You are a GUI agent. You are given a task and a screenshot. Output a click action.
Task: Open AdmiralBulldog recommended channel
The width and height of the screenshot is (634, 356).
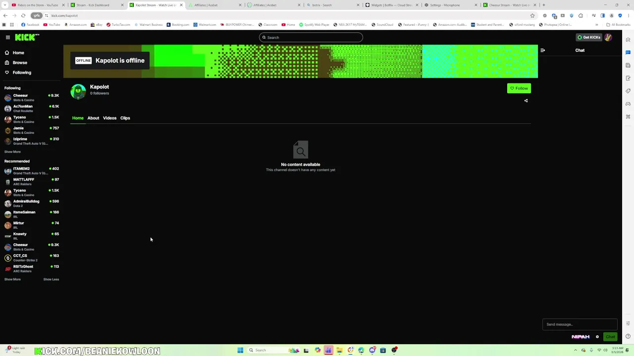point(31,203)
